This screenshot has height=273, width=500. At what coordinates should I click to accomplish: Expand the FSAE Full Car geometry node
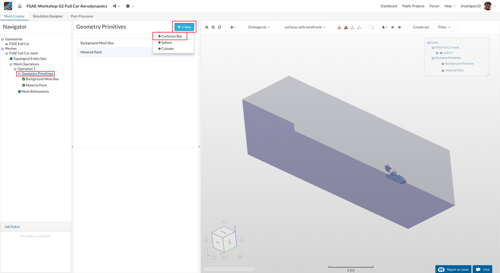pos(7,44)
